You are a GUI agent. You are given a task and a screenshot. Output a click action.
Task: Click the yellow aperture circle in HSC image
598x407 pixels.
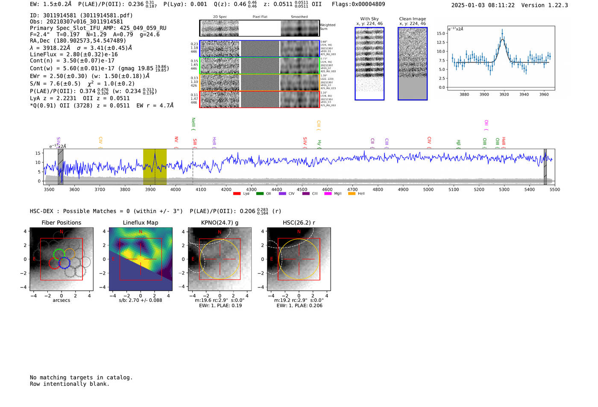coord(299,259)
